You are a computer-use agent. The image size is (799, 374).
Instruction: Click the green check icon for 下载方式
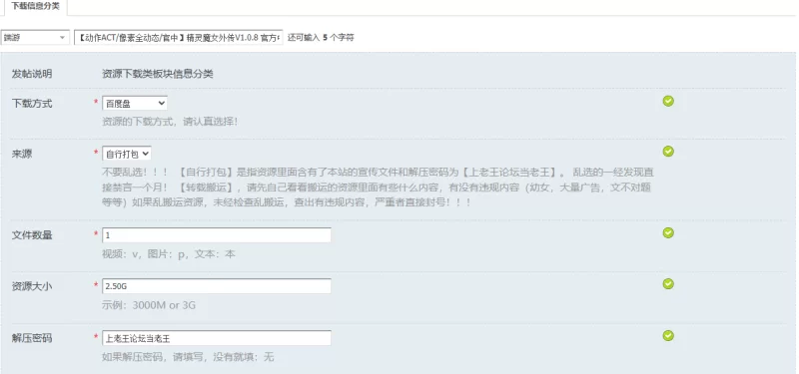[668, 102]
